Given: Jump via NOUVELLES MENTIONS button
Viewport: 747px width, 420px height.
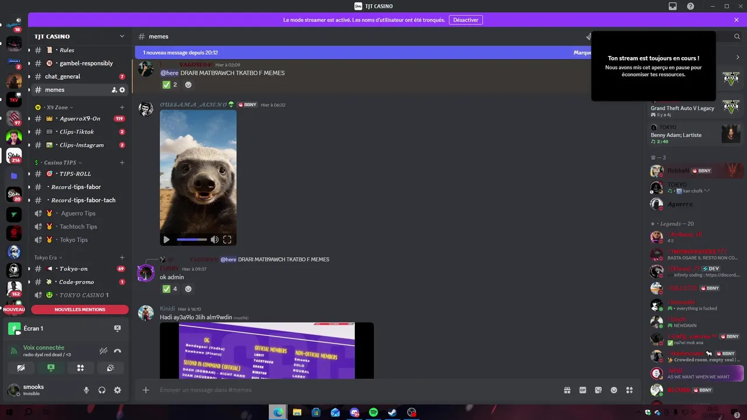Looking at the screenshot, I should coord(80,310).
